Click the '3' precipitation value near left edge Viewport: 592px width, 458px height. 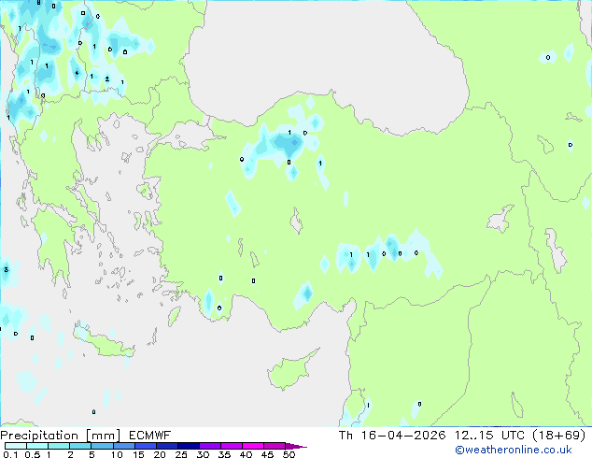(x=6, y=269)
